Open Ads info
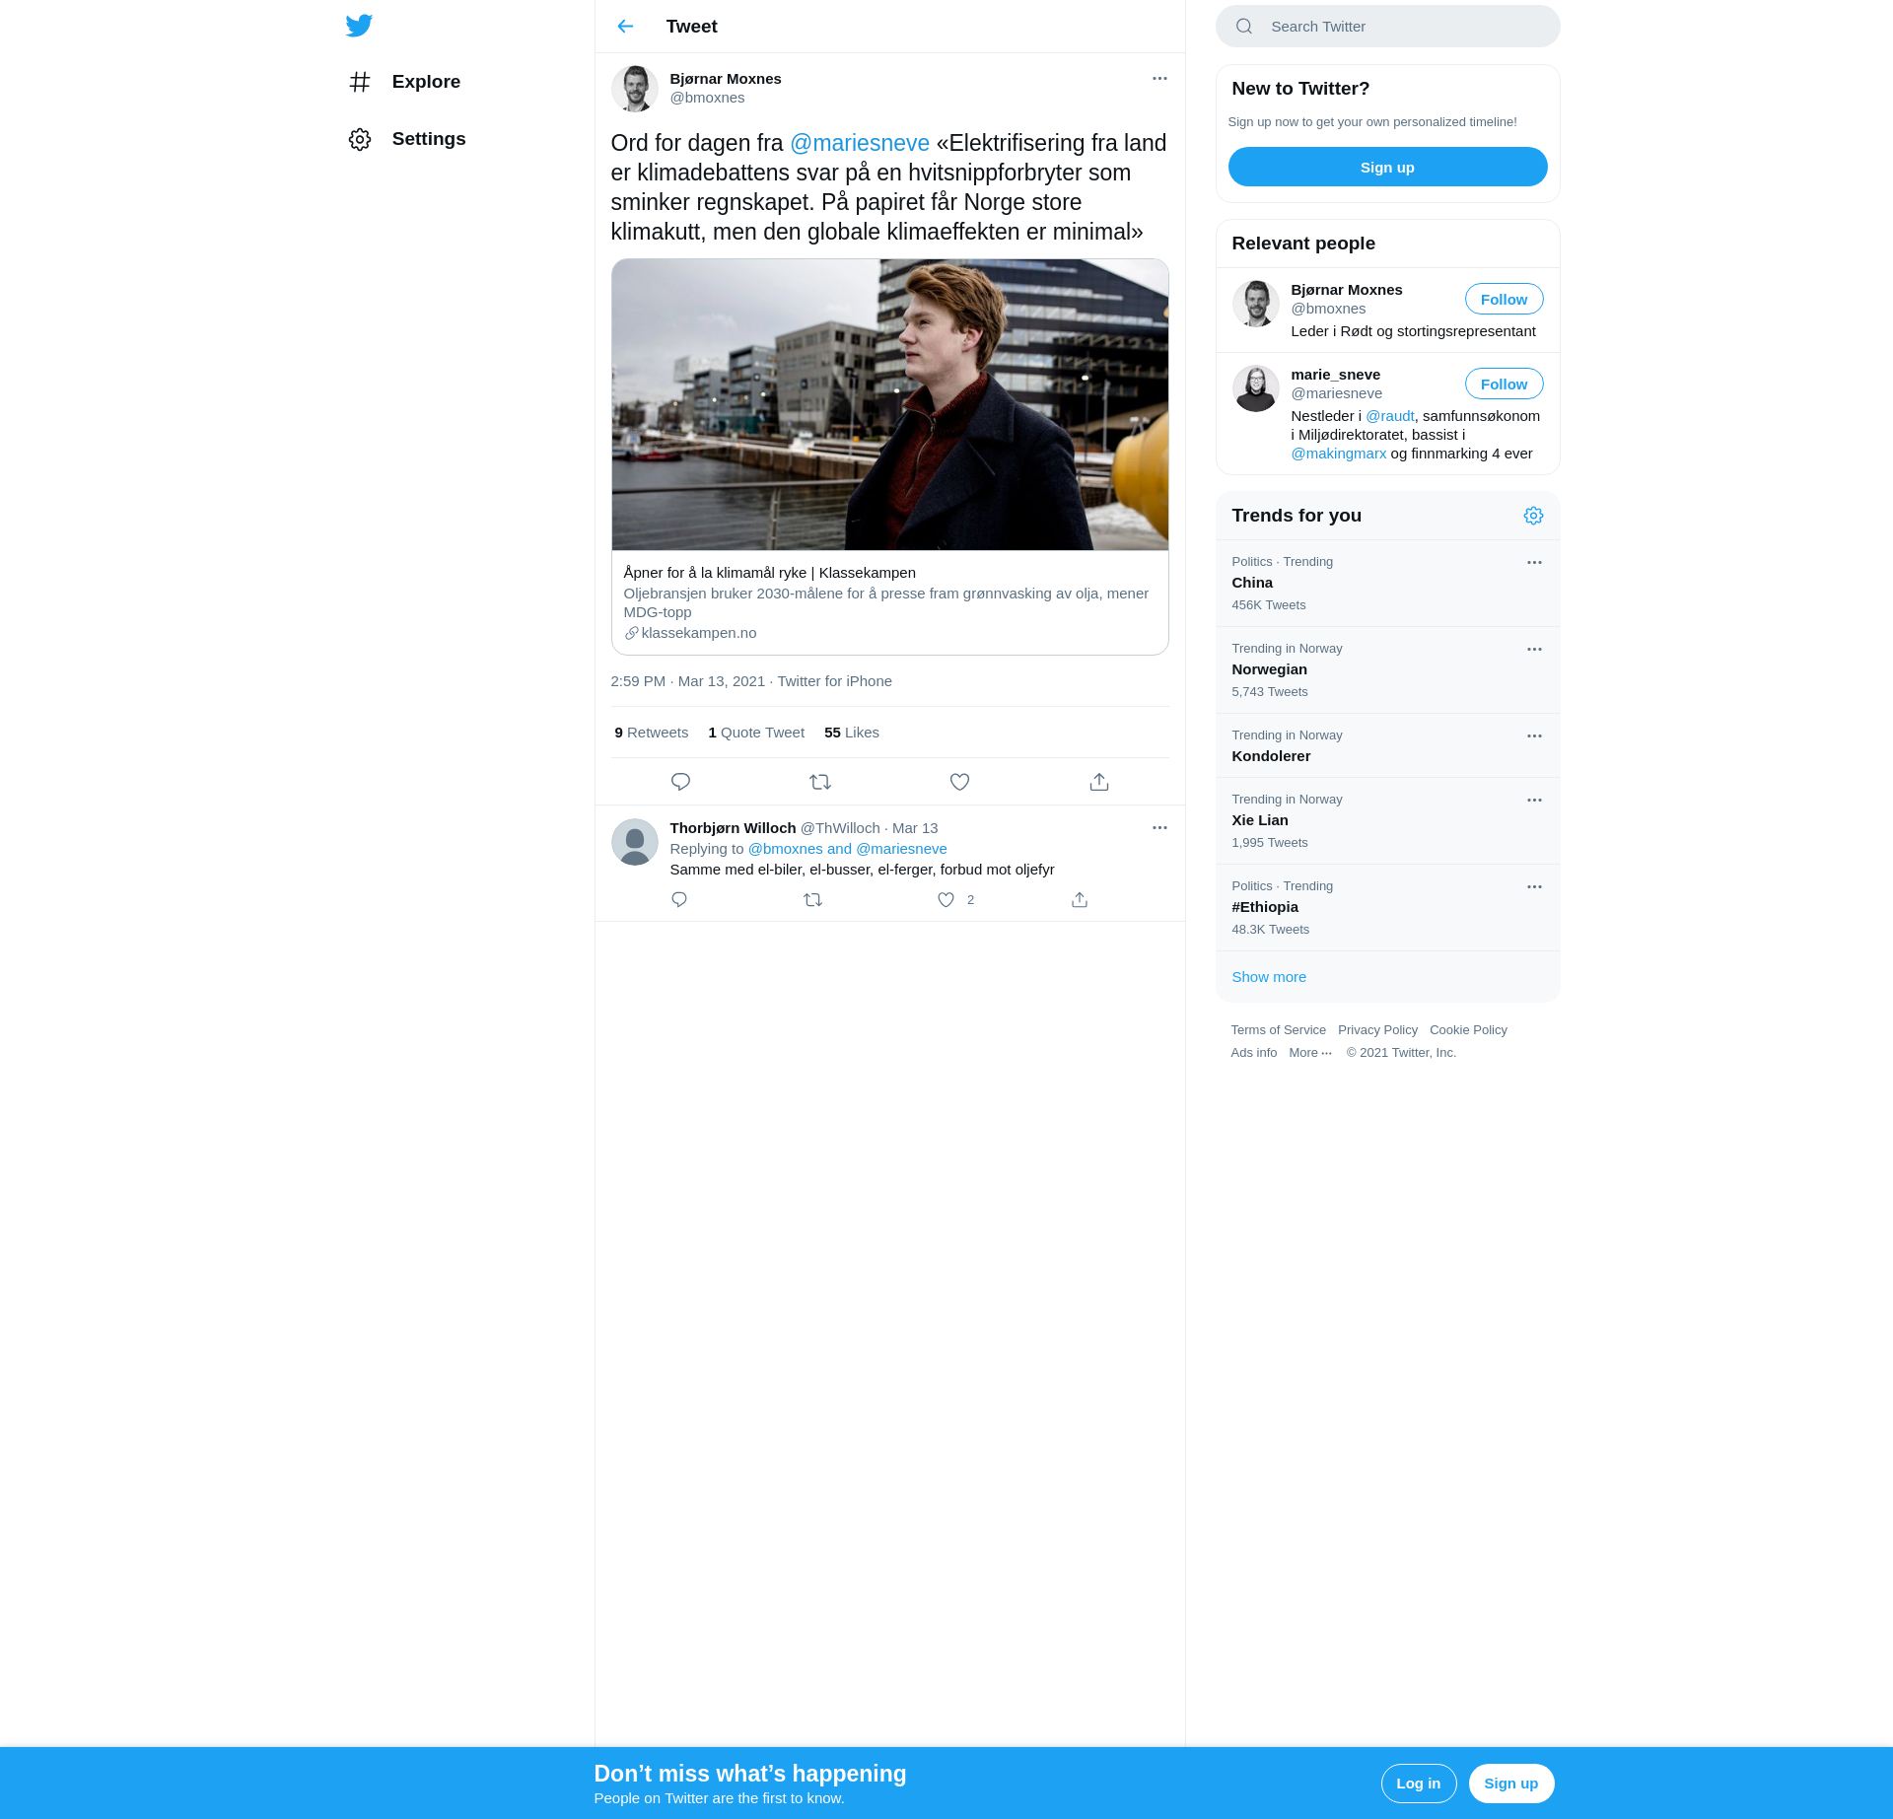This screenshot has width=1893, height=1819. tap(1253, 1053)
